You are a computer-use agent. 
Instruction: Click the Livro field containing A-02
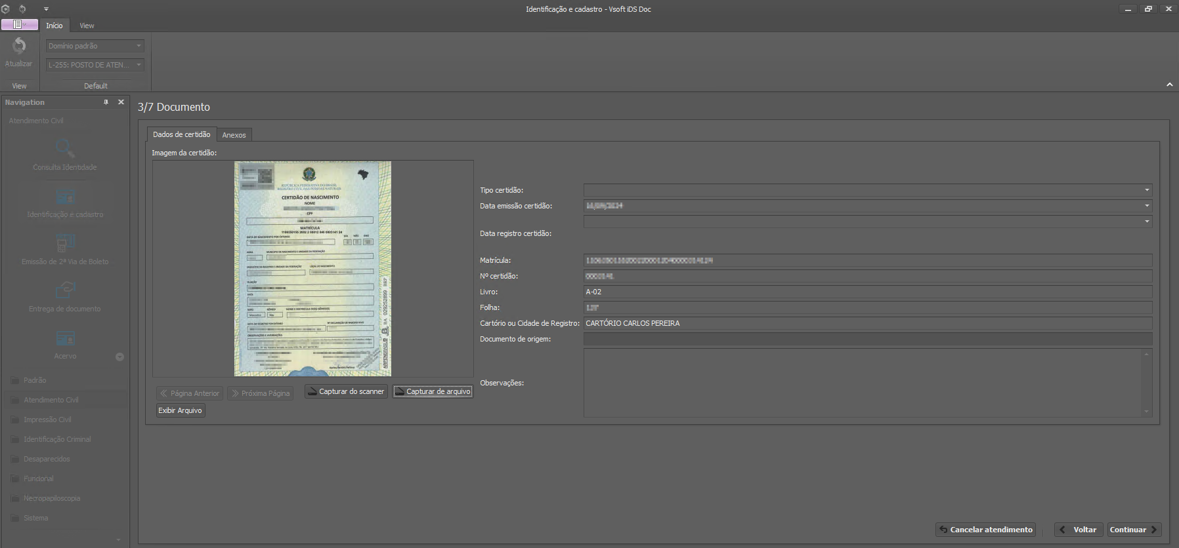868,292
